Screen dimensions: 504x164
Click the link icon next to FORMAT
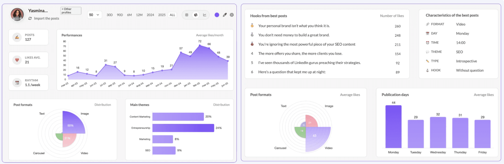pyautogui.click(x=428, y=24)
